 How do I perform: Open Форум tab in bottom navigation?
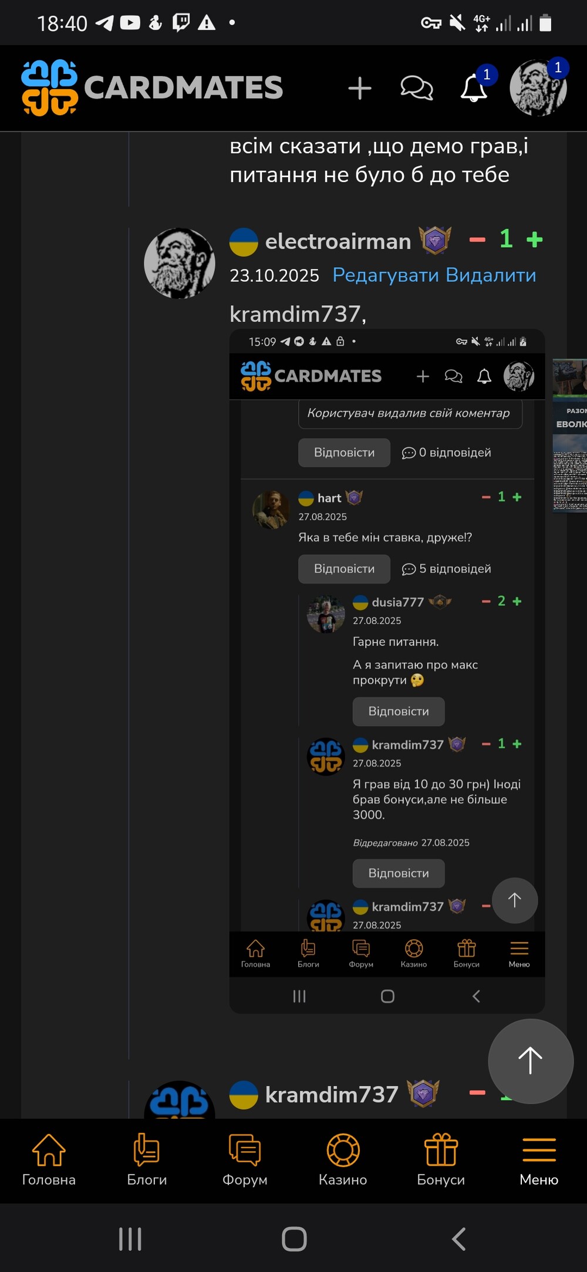coord(245,1160)
